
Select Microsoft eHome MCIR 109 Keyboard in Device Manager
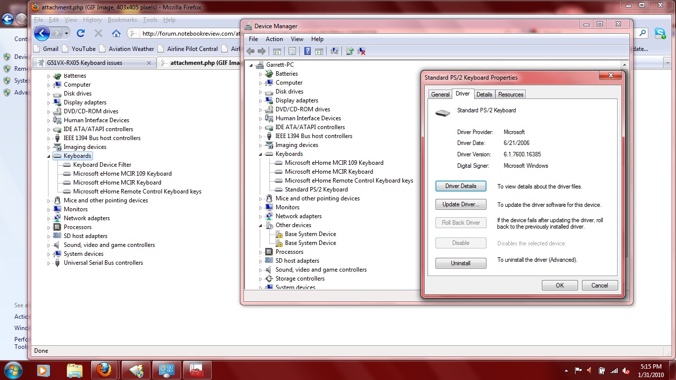click(x=334, y=163)
